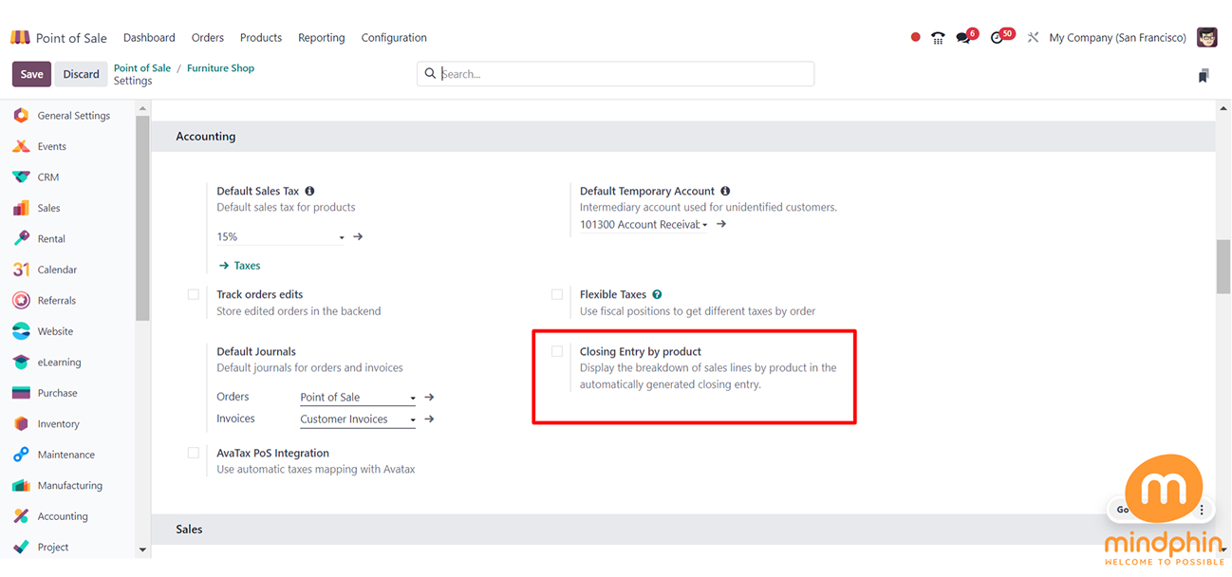This screenshot has height=577, width=1232.
Task: Click the bookmark icon at top right
Action: 1203,76
